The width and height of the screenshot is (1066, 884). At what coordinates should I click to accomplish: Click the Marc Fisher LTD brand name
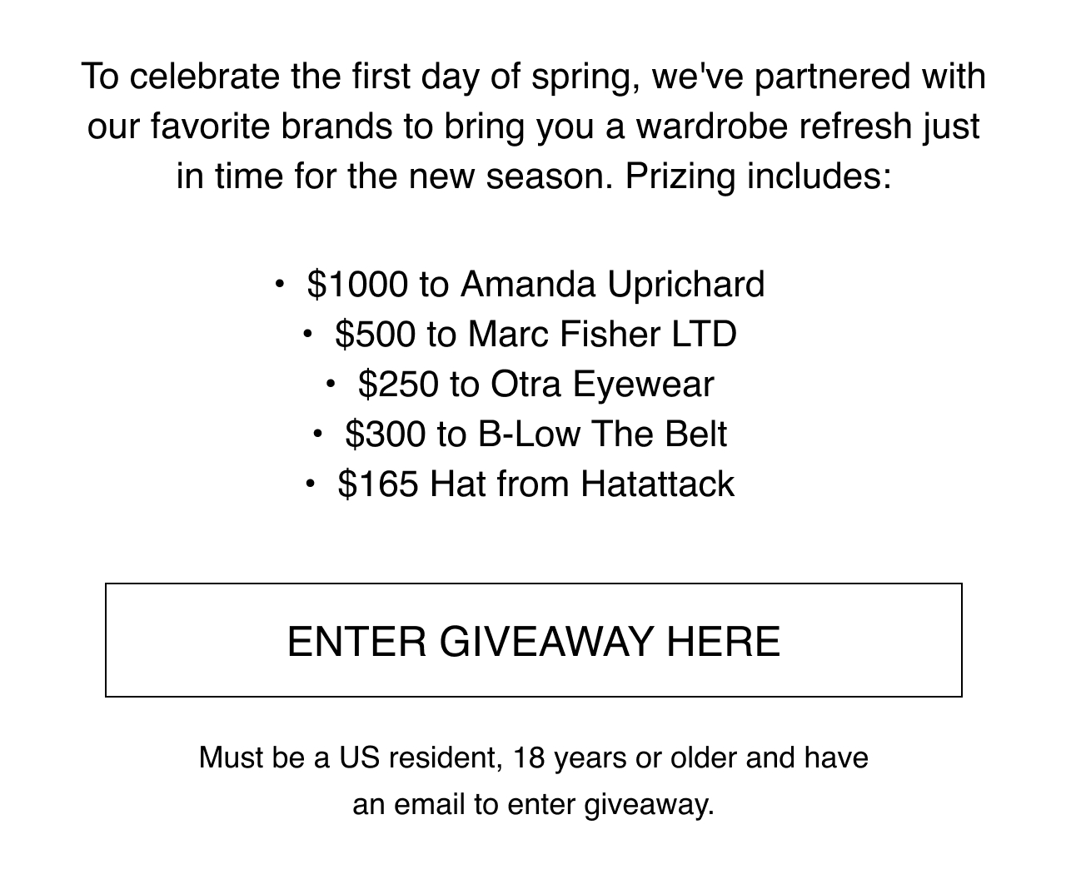[x=602, y=334]
